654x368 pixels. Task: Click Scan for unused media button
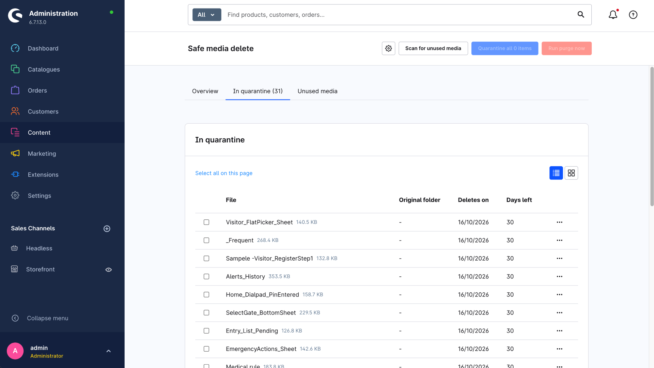433,48
